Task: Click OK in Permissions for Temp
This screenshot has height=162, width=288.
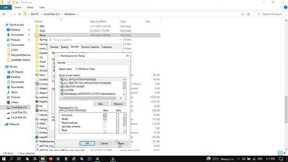Action: pos(87,143)
